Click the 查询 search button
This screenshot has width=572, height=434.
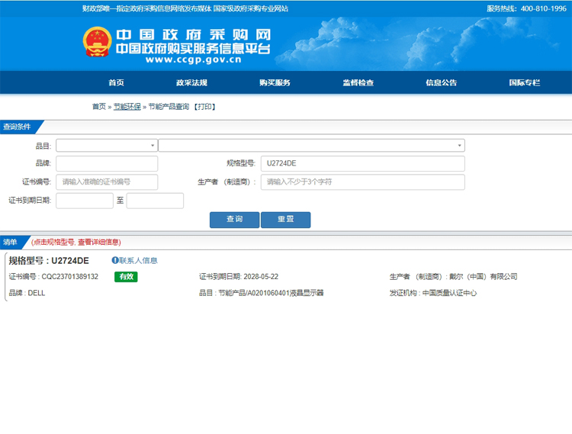(x=235, y=220)
